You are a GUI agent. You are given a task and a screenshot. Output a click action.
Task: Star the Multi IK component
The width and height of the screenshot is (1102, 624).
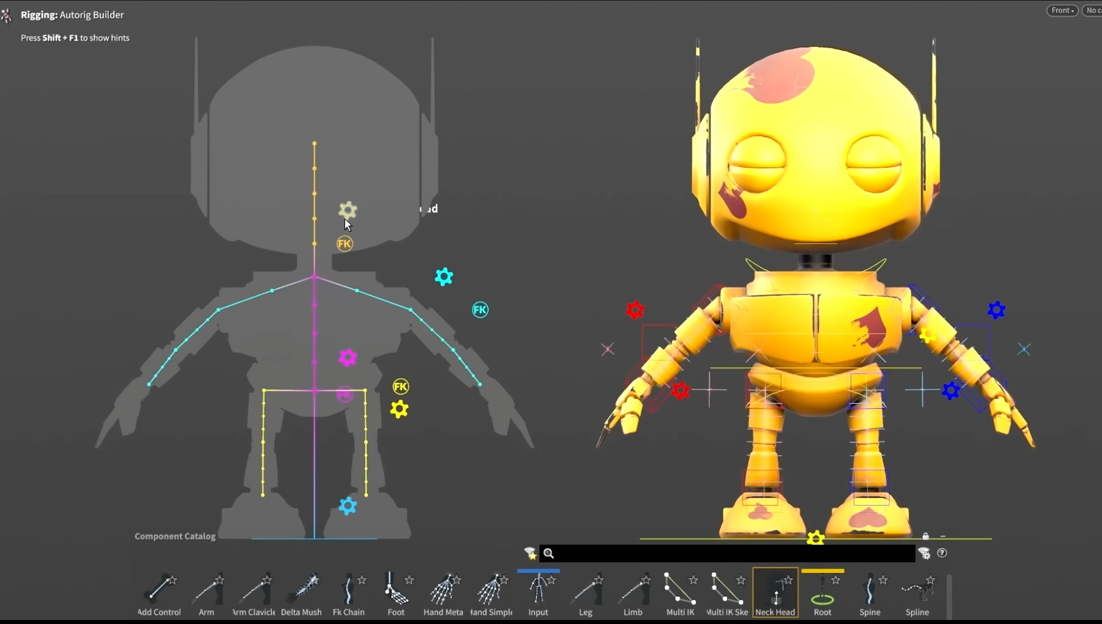click(x=694, y=580)
